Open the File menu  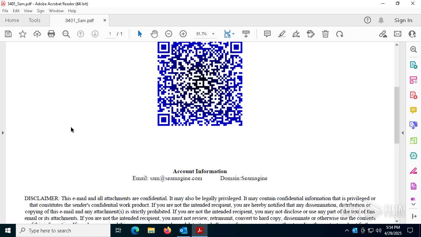[x=5, y=11]
